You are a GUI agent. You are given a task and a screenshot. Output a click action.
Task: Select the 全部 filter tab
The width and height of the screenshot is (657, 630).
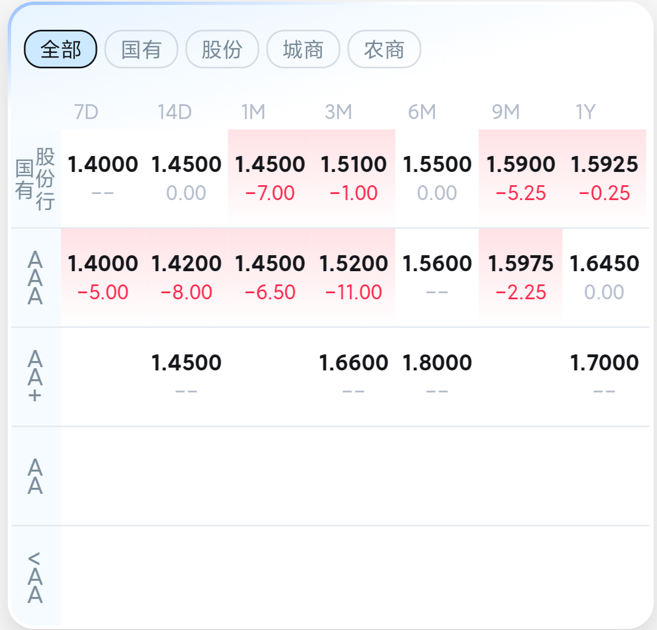click(x=60, y=49)
